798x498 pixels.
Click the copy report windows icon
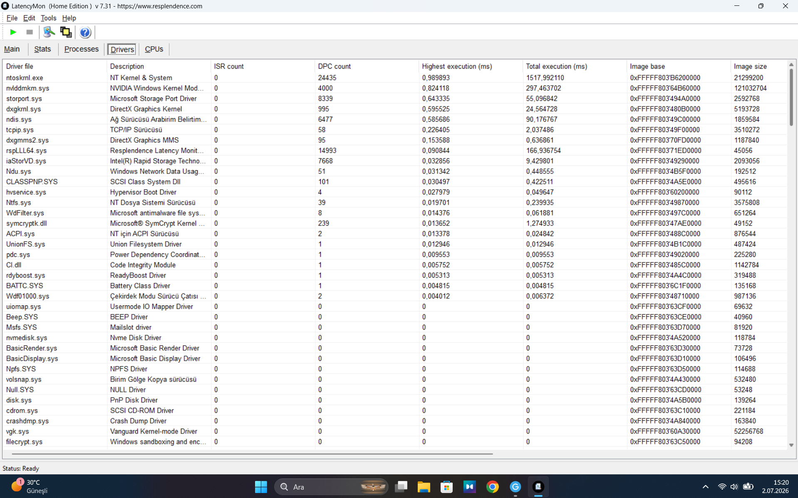coord(66,32)
